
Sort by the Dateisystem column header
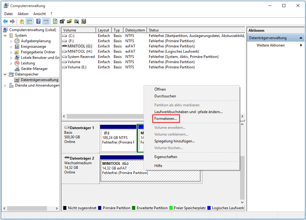pyautogui.click(x=135, y=30)
